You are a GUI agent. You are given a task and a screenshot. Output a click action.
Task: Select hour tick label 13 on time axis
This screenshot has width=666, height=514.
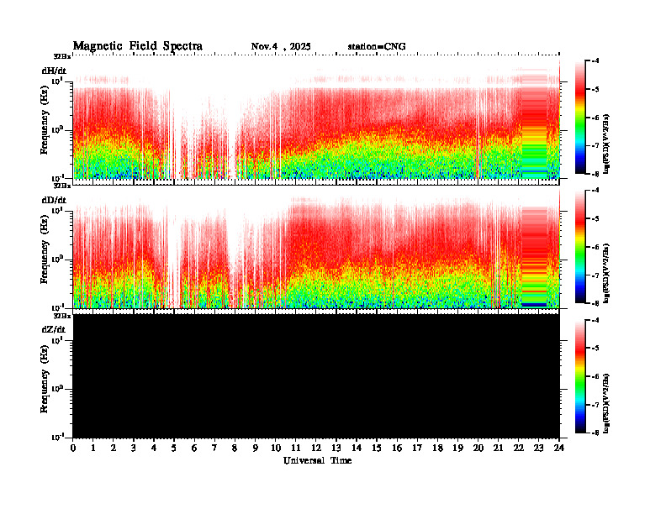point(336,448)
